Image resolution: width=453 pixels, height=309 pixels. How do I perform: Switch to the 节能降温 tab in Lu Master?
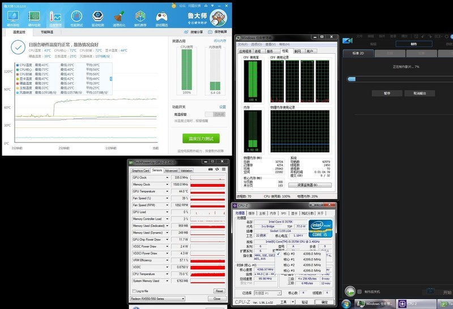click(x=47, y=32)
